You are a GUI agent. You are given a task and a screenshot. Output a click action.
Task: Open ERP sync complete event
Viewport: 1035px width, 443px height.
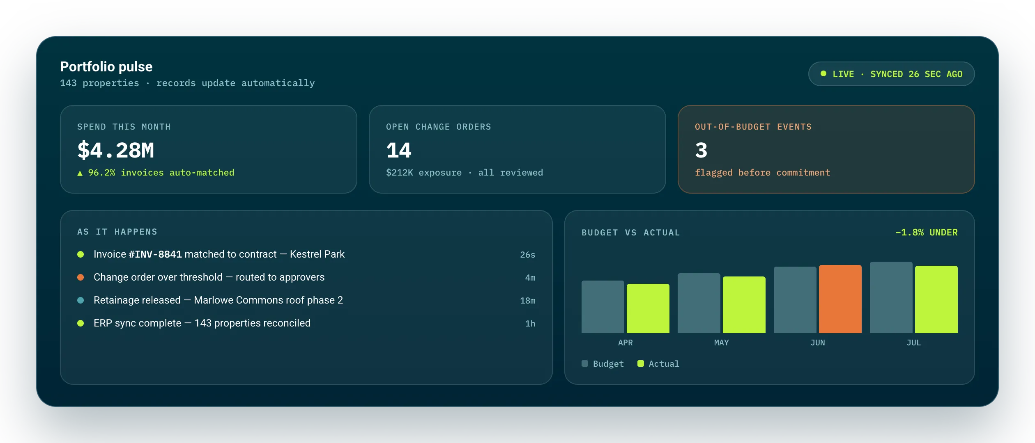306,323
